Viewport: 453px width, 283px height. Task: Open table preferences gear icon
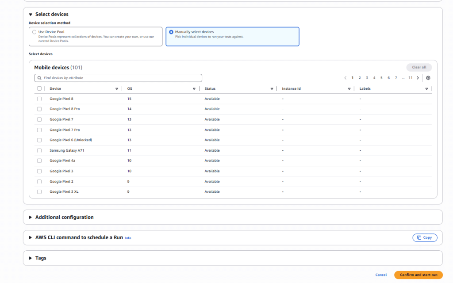(x=428, y=78)
